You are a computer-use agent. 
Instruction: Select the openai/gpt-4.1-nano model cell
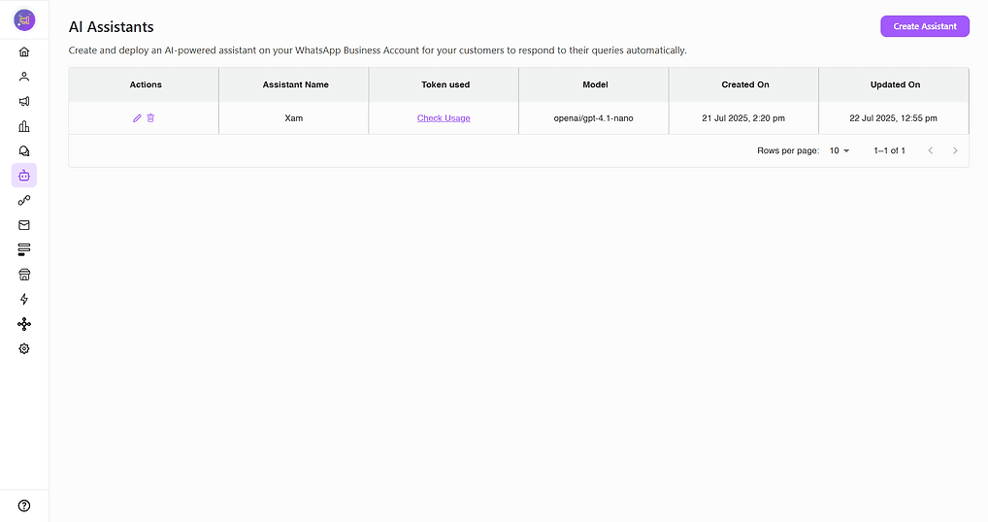594,117
